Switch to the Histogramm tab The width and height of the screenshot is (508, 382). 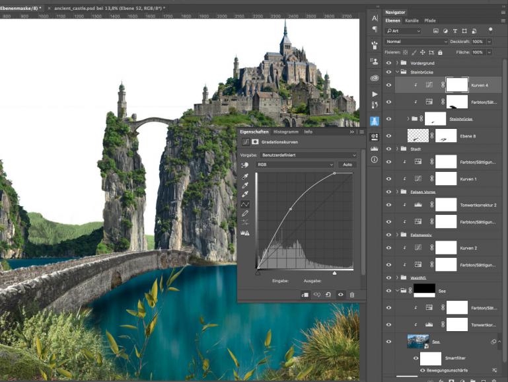tap(286, 132)
